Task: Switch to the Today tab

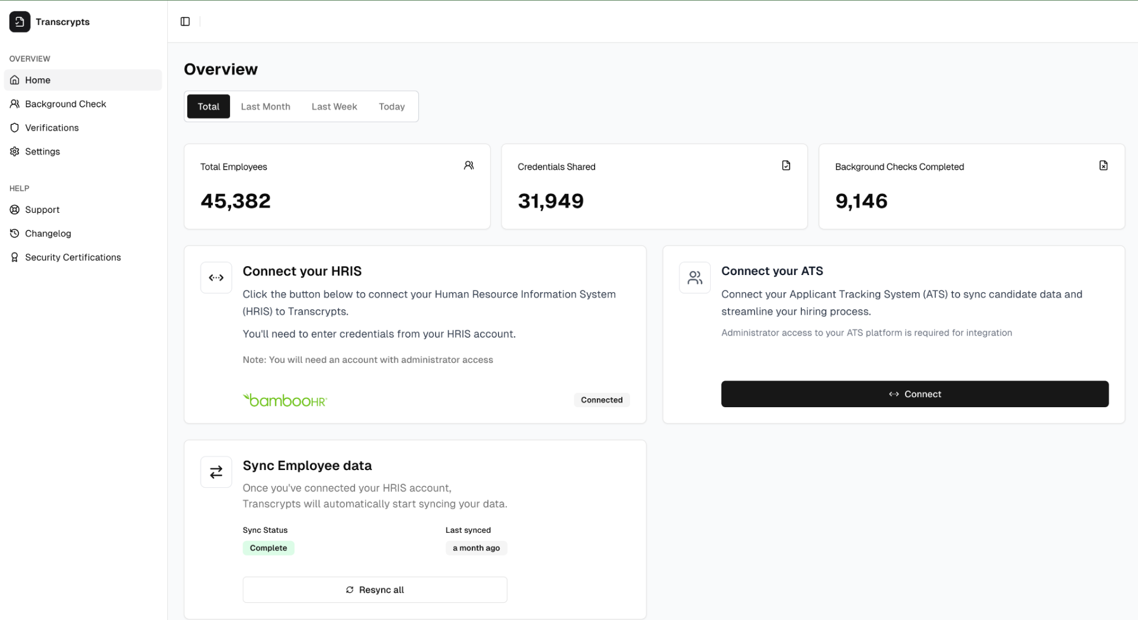Action: (391, 107)
